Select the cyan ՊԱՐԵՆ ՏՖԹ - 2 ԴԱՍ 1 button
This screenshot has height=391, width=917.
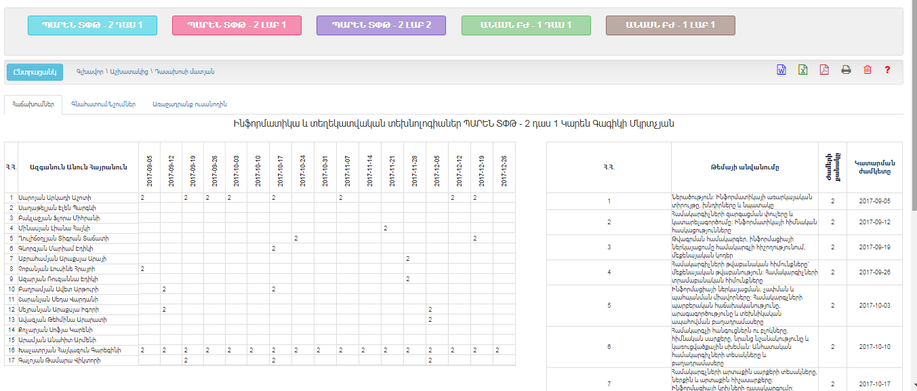click(92, 25)
